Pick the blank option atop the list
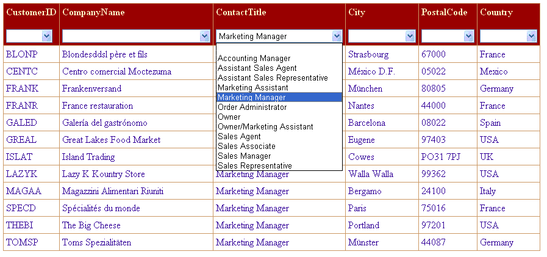The width and height of the screenshot is (547, 257). coord(279,49)
